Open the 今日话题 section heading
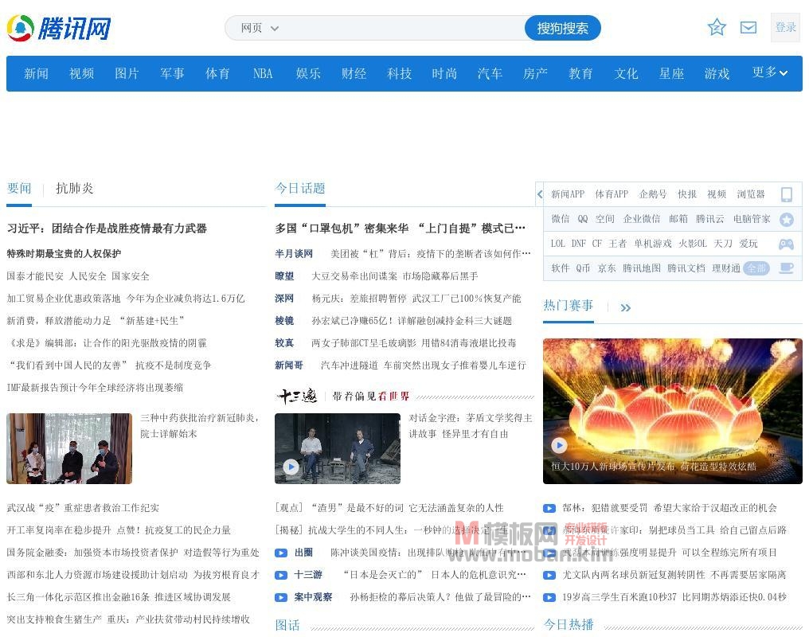Image resolution: width=809 pixels, height=637 pixels. tap(299, 188)
